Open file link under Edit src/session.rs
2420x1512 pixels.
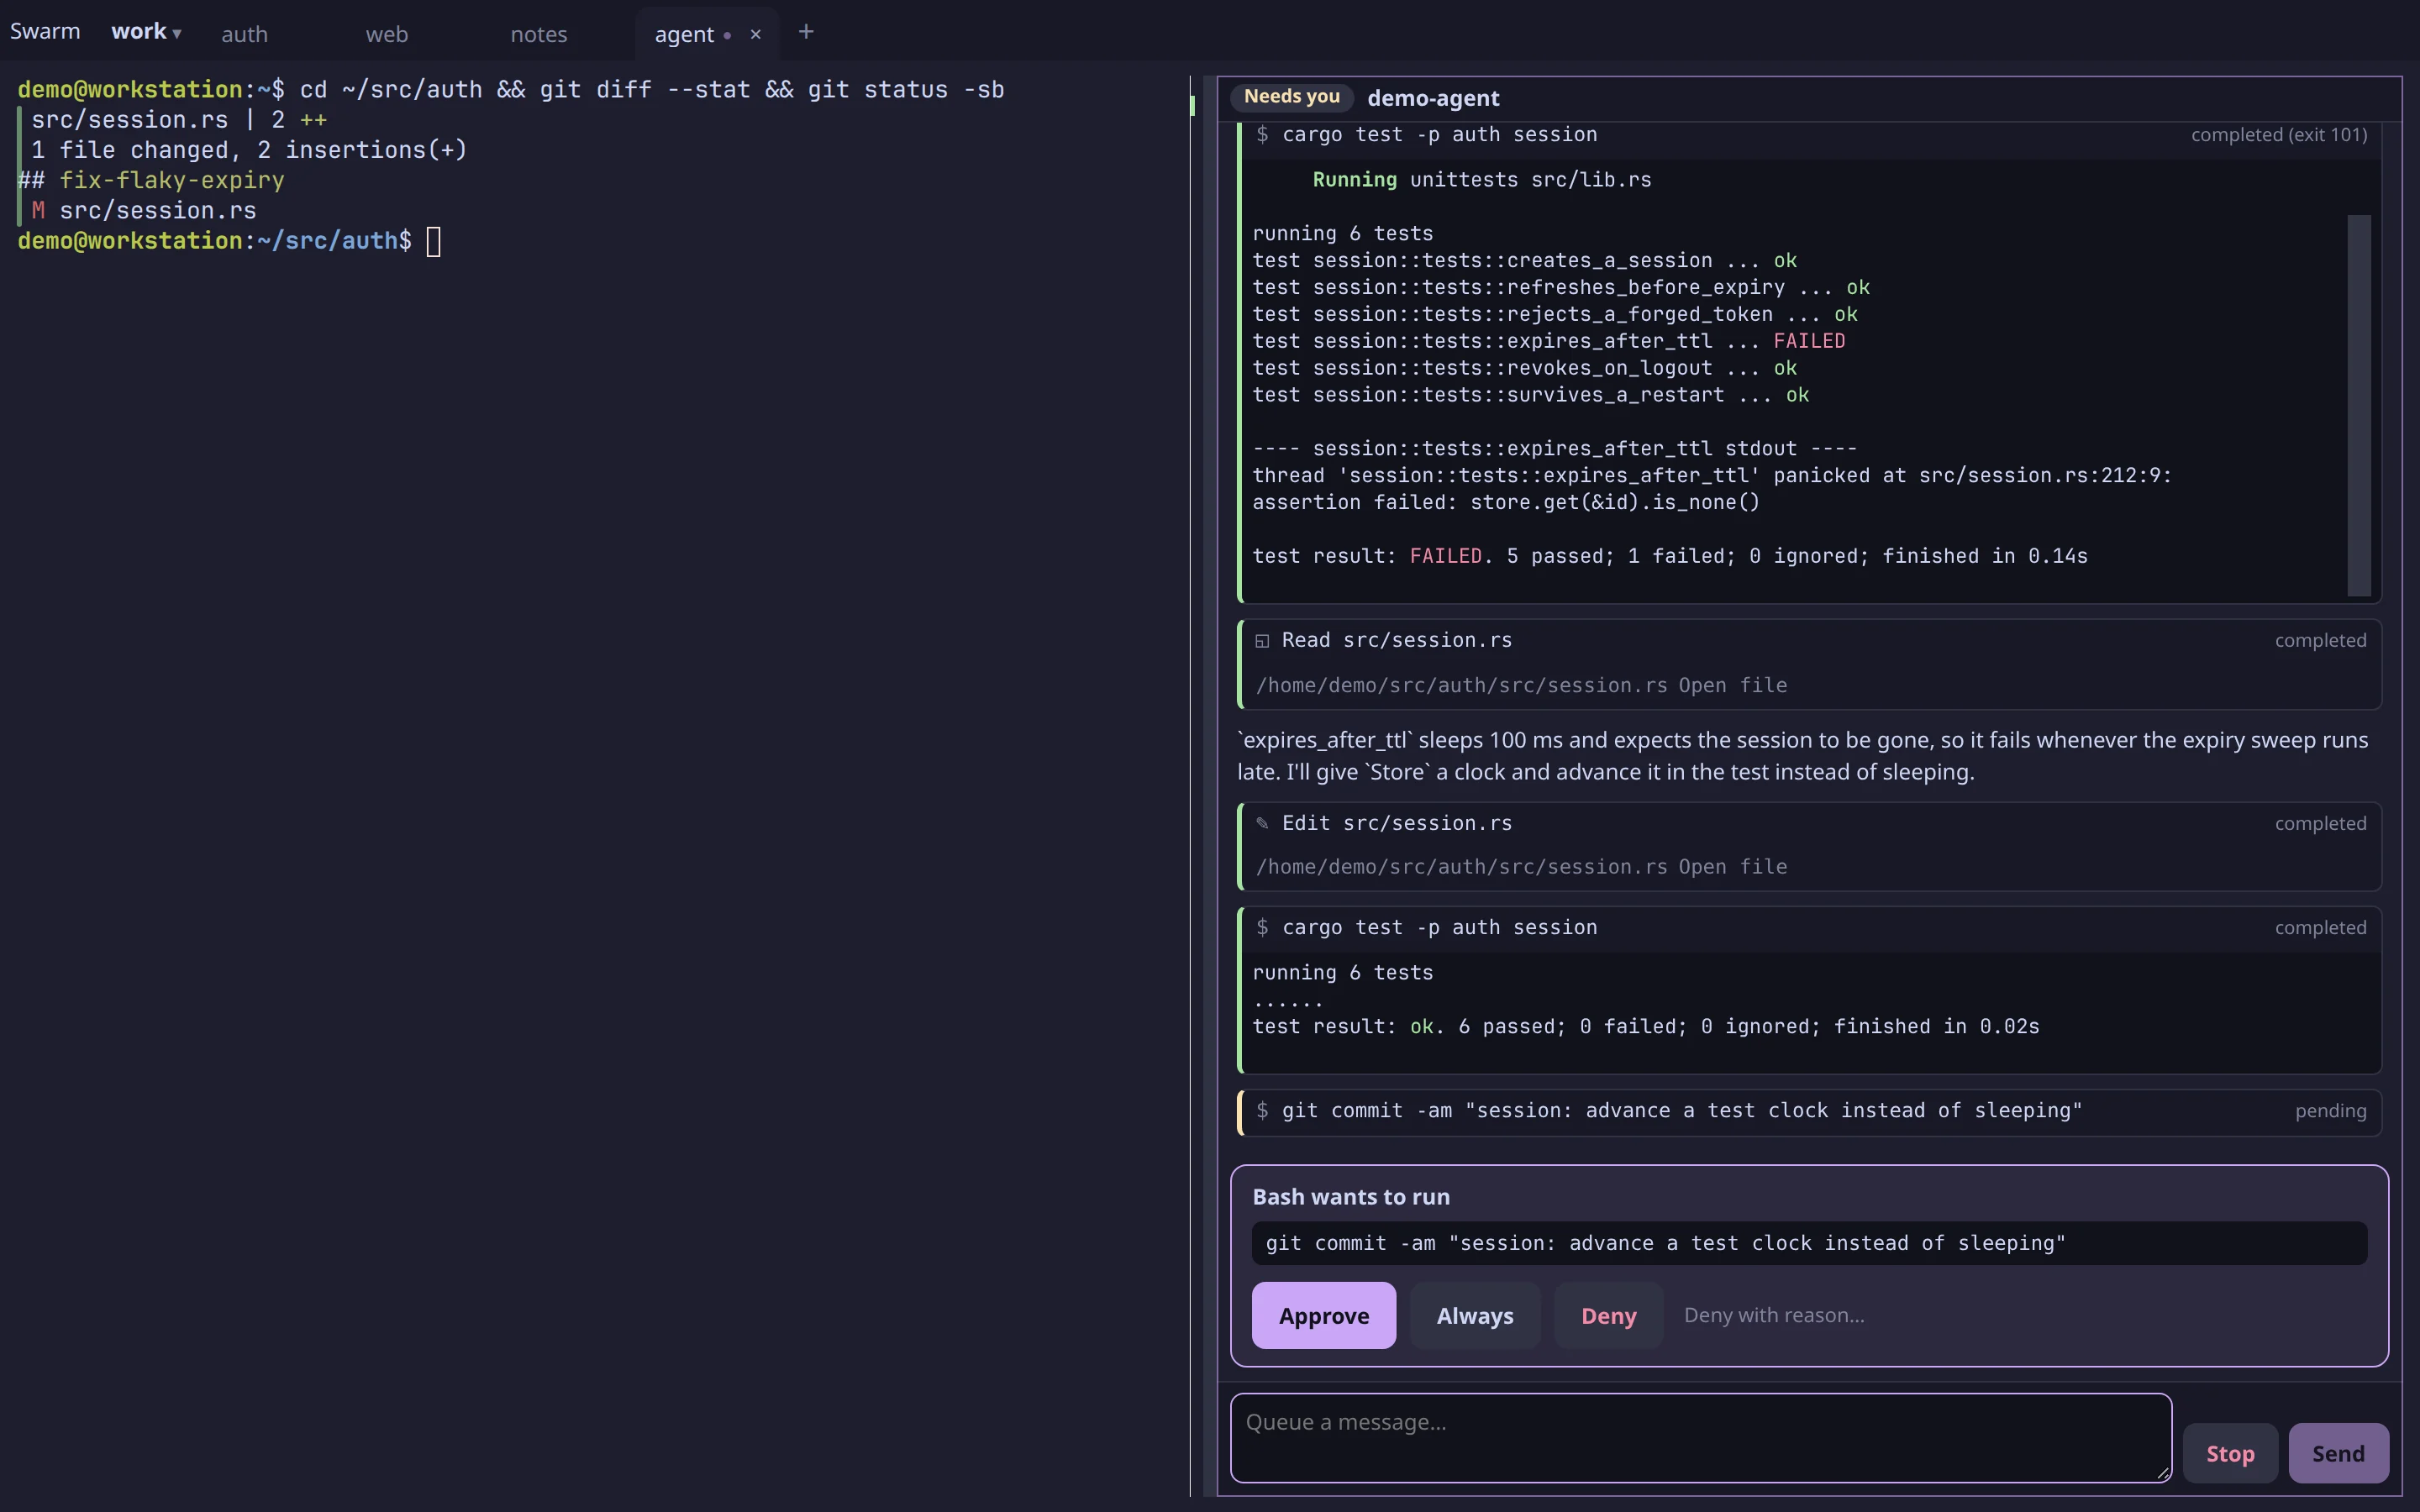tap(1732, 866)
